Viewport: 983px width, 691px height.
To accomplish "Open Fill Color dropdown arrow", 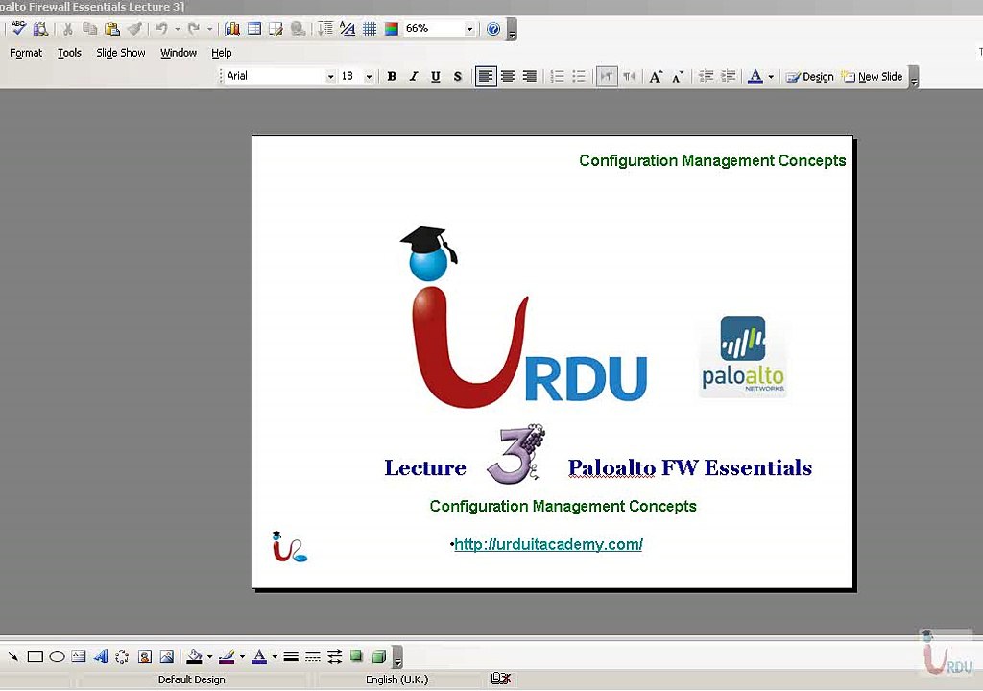I will (209, 657).
